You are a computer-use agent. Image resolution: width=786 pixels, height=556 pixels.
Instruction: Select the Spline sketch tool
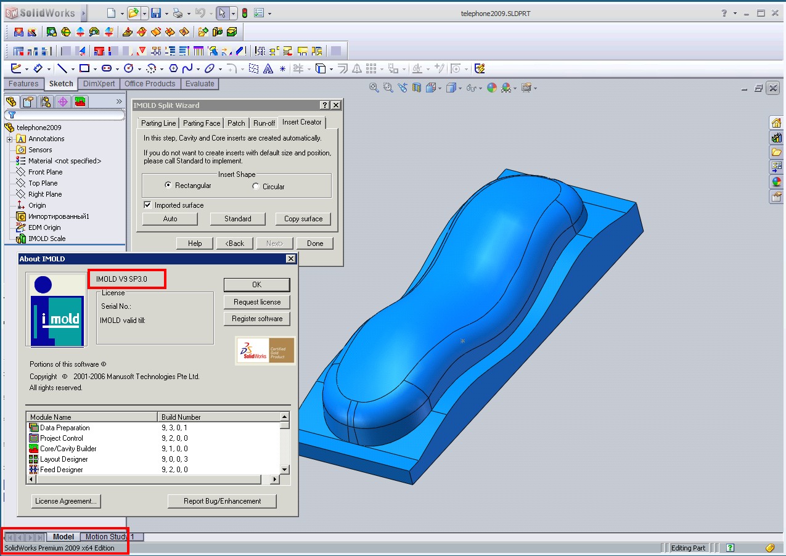(x=187, y=68)
